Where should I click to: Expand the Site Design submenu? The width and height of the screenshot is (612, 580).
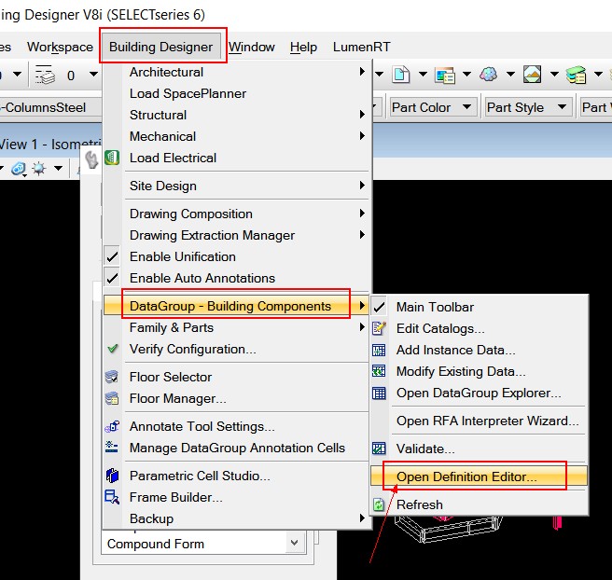237,186
